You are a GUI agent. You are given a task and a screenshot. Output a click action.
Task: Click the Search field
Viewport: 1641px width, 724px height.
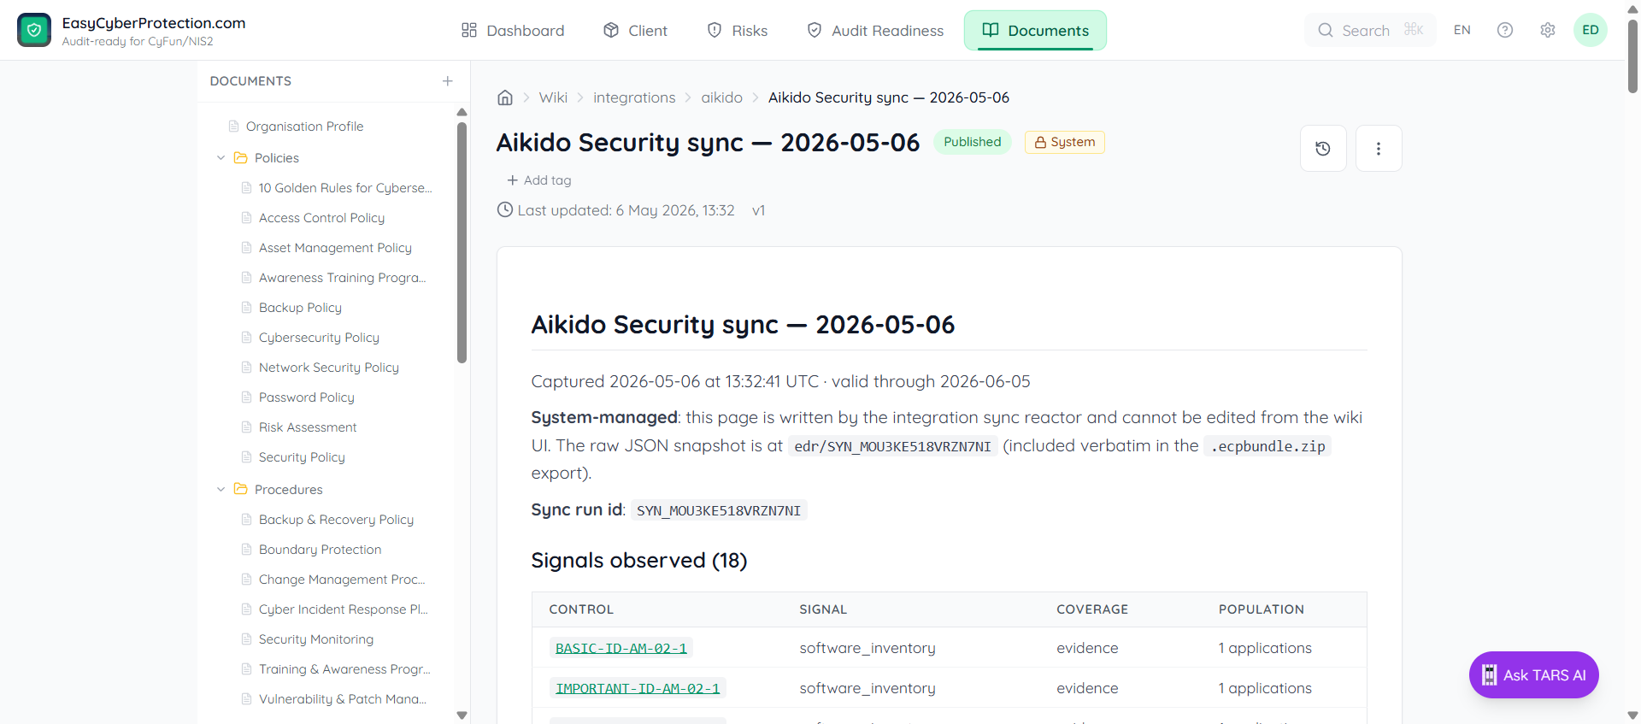1370,30
